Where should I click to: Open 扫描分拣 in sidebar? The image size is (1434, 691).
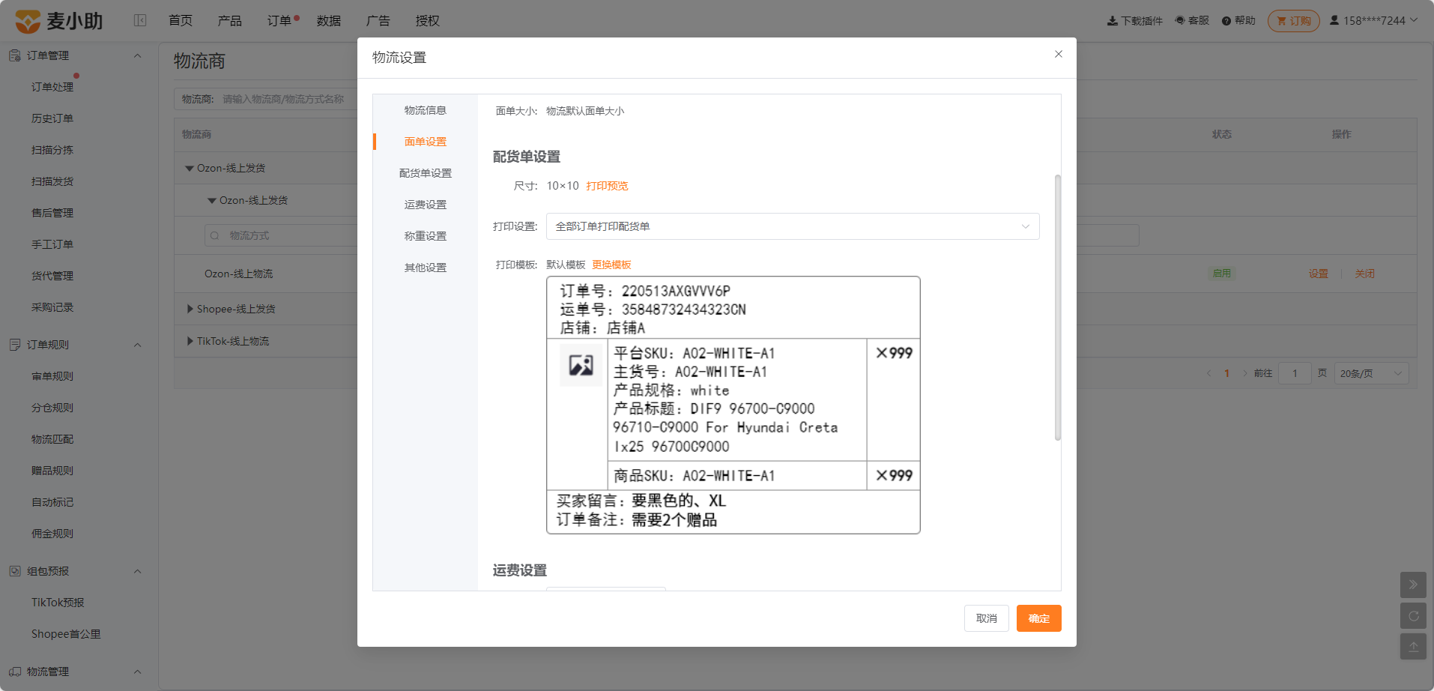[x=52, y=150]
